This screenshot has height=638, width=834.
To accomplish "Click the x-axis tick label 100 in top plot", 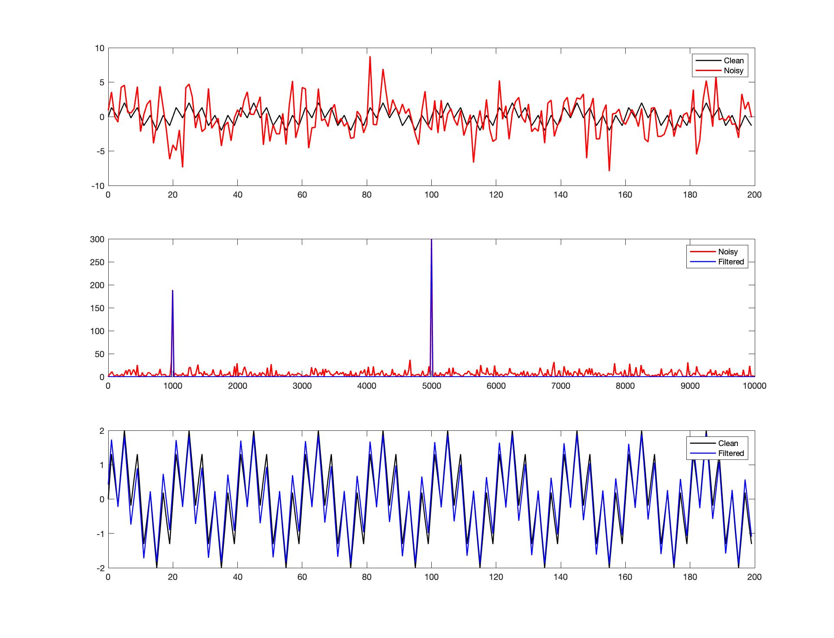I will [431, 195].
